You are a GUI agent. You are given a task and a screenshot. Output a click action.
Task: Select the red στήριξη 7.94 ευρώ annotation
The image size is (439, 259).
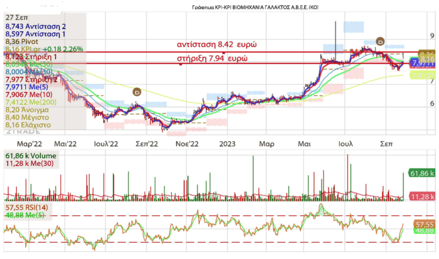pyautogui.click(x=212, y=58)
